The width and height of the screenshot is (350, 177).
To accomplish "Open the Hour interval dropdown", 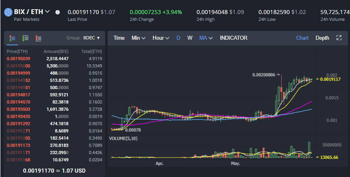I will (x=161, y=38).
